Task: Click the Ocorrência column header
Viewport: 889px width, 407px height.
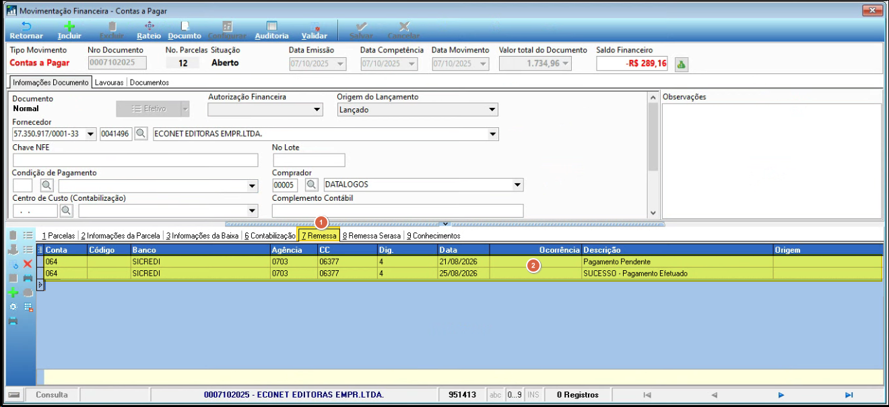Action: 535,250
